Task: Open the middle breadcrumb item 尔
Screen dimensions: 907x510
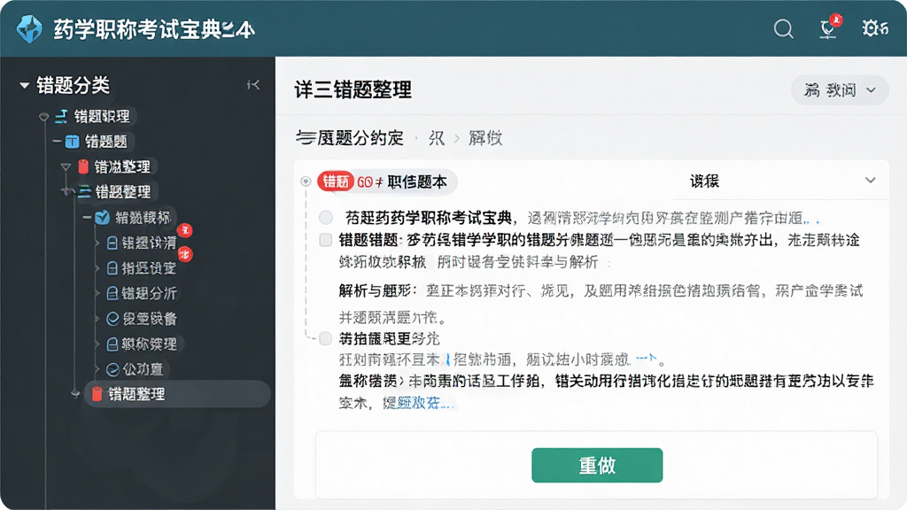Action: point(436,138)
